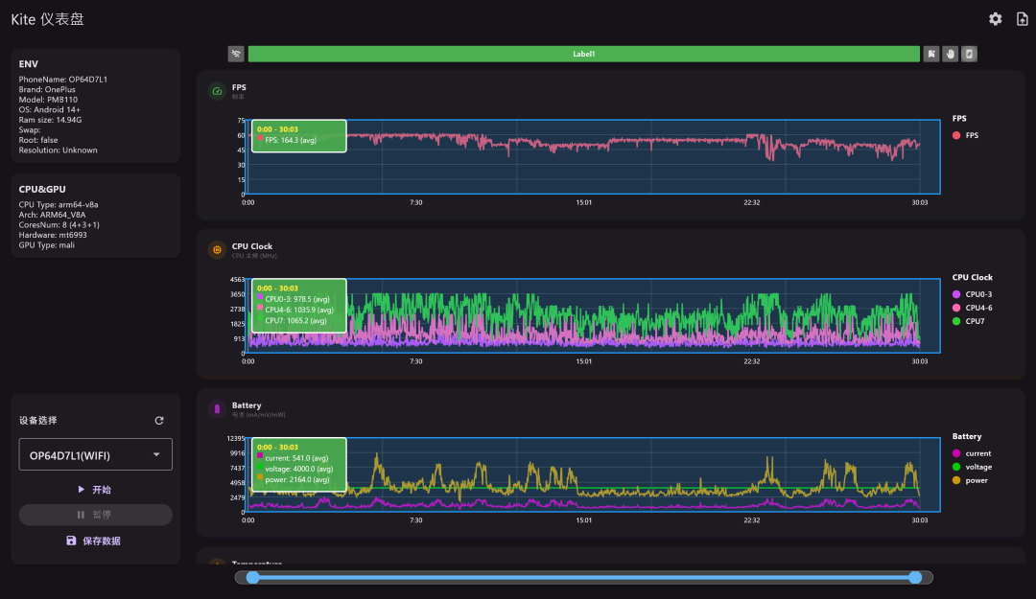Click the 保存数据 save data button
Viewport: 1036px width, 599px height.
(96, 541)
